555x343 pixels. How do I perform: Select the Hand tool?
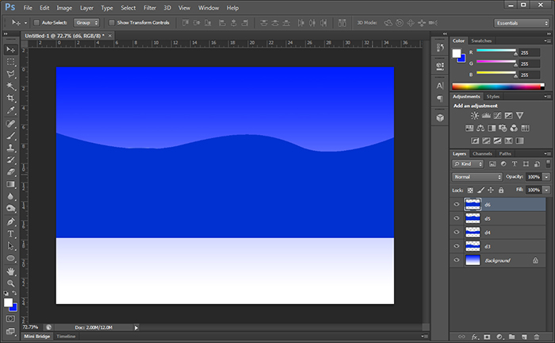[11, 271]
